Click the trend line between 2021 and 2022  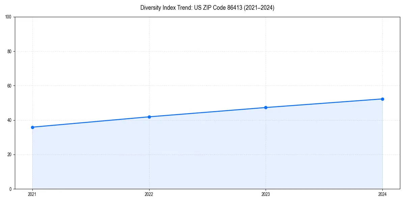[91, 122]
